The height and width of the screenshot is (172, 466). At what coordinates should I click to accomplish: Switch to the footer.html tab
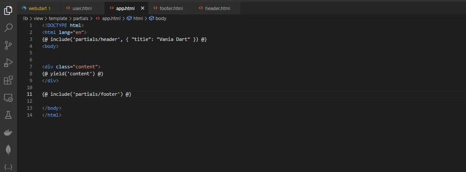171,8
